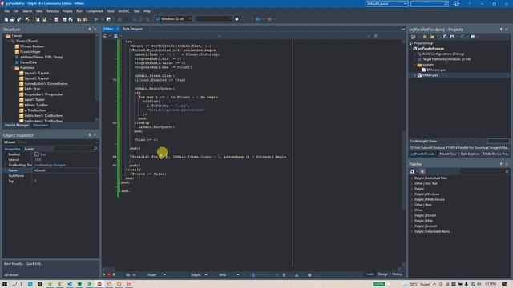Screen dimensions: 513x288
Task: Click the Name property value field
Action: [66, 170]
